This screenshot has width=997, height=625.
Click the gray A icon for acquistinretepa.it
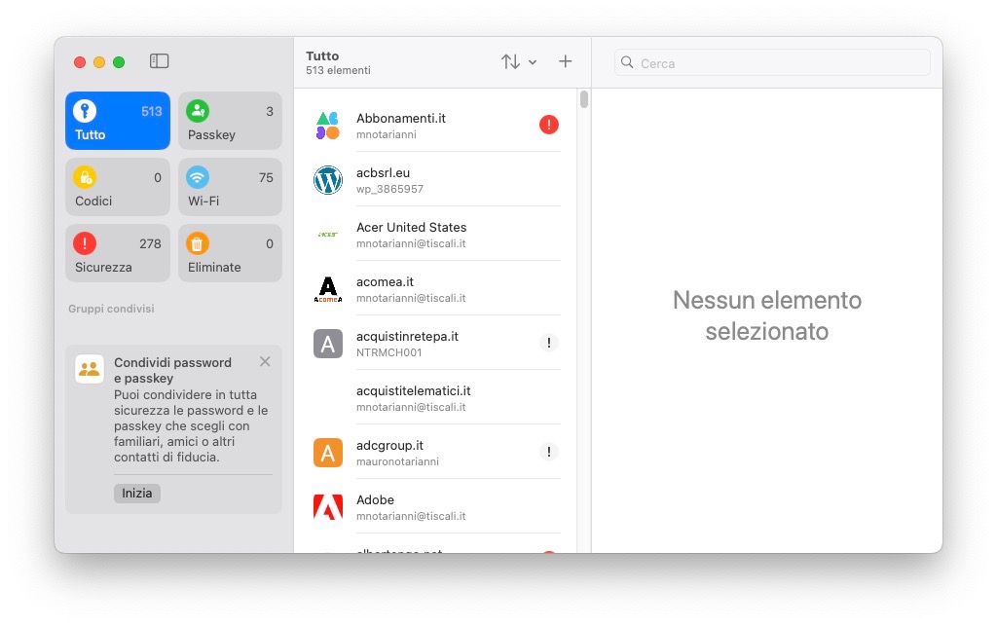[x=328, y=344]
